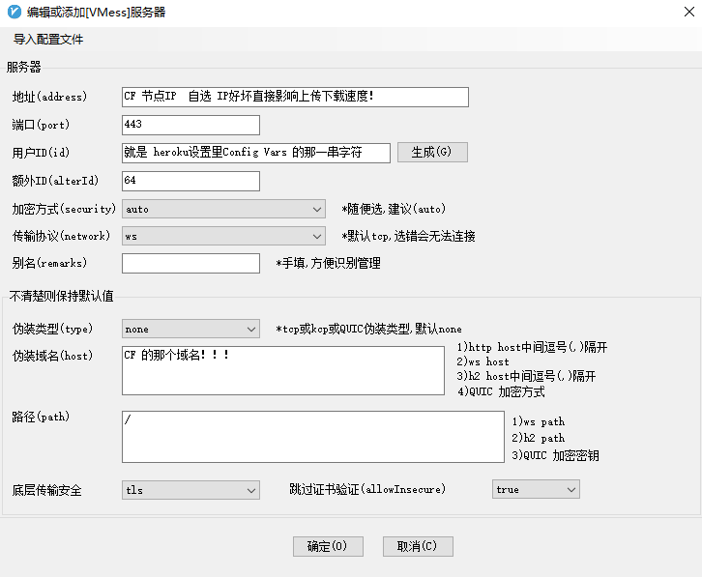Click the hint 2)ws host

coord(483,361)
